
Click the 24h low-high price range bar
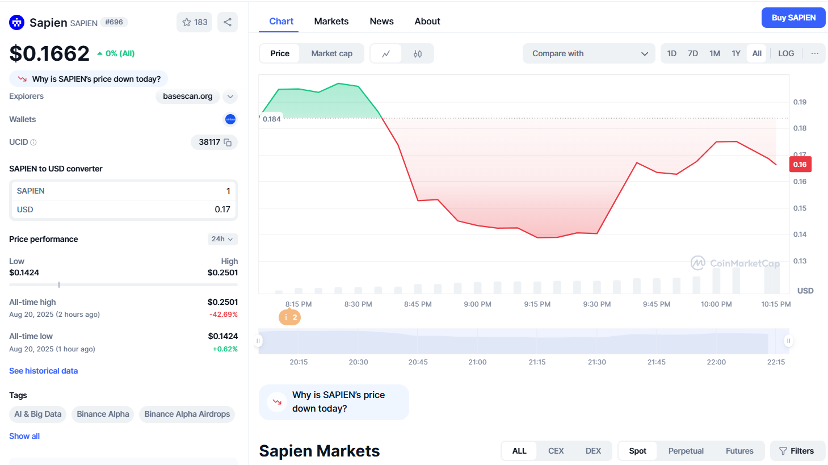pos(123,284)
